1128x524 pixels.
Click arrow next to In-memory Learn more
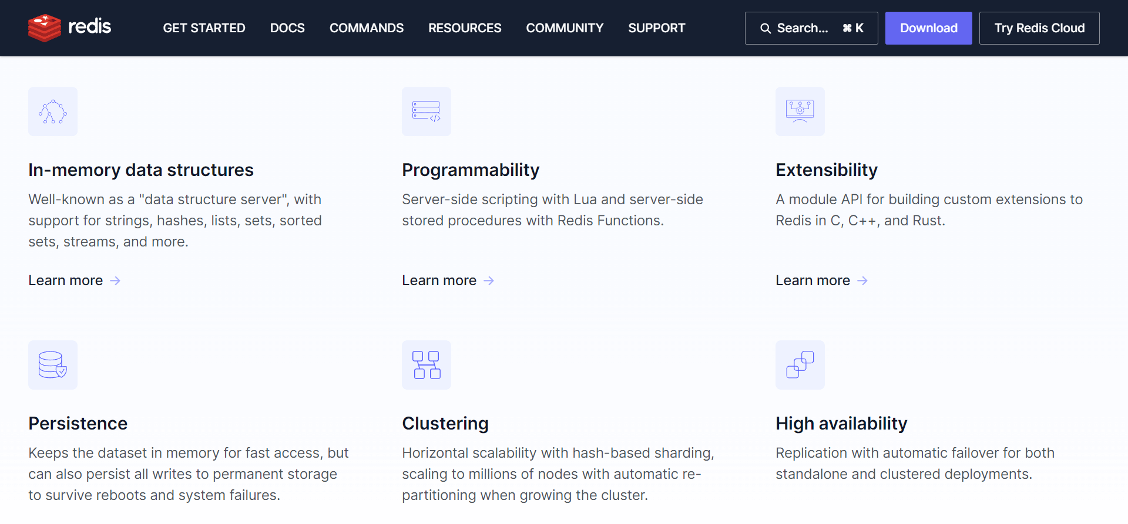115,281
